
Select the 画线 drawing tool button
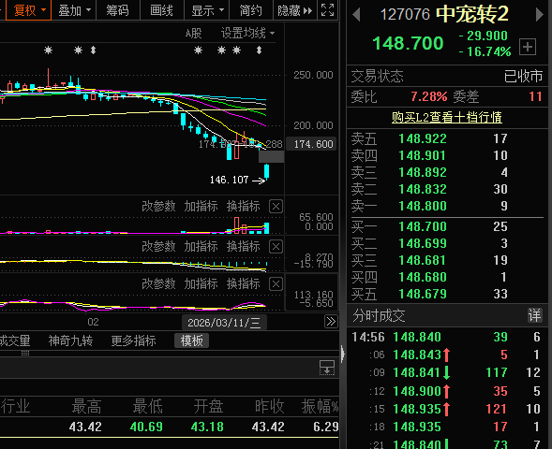click(161, 10)
